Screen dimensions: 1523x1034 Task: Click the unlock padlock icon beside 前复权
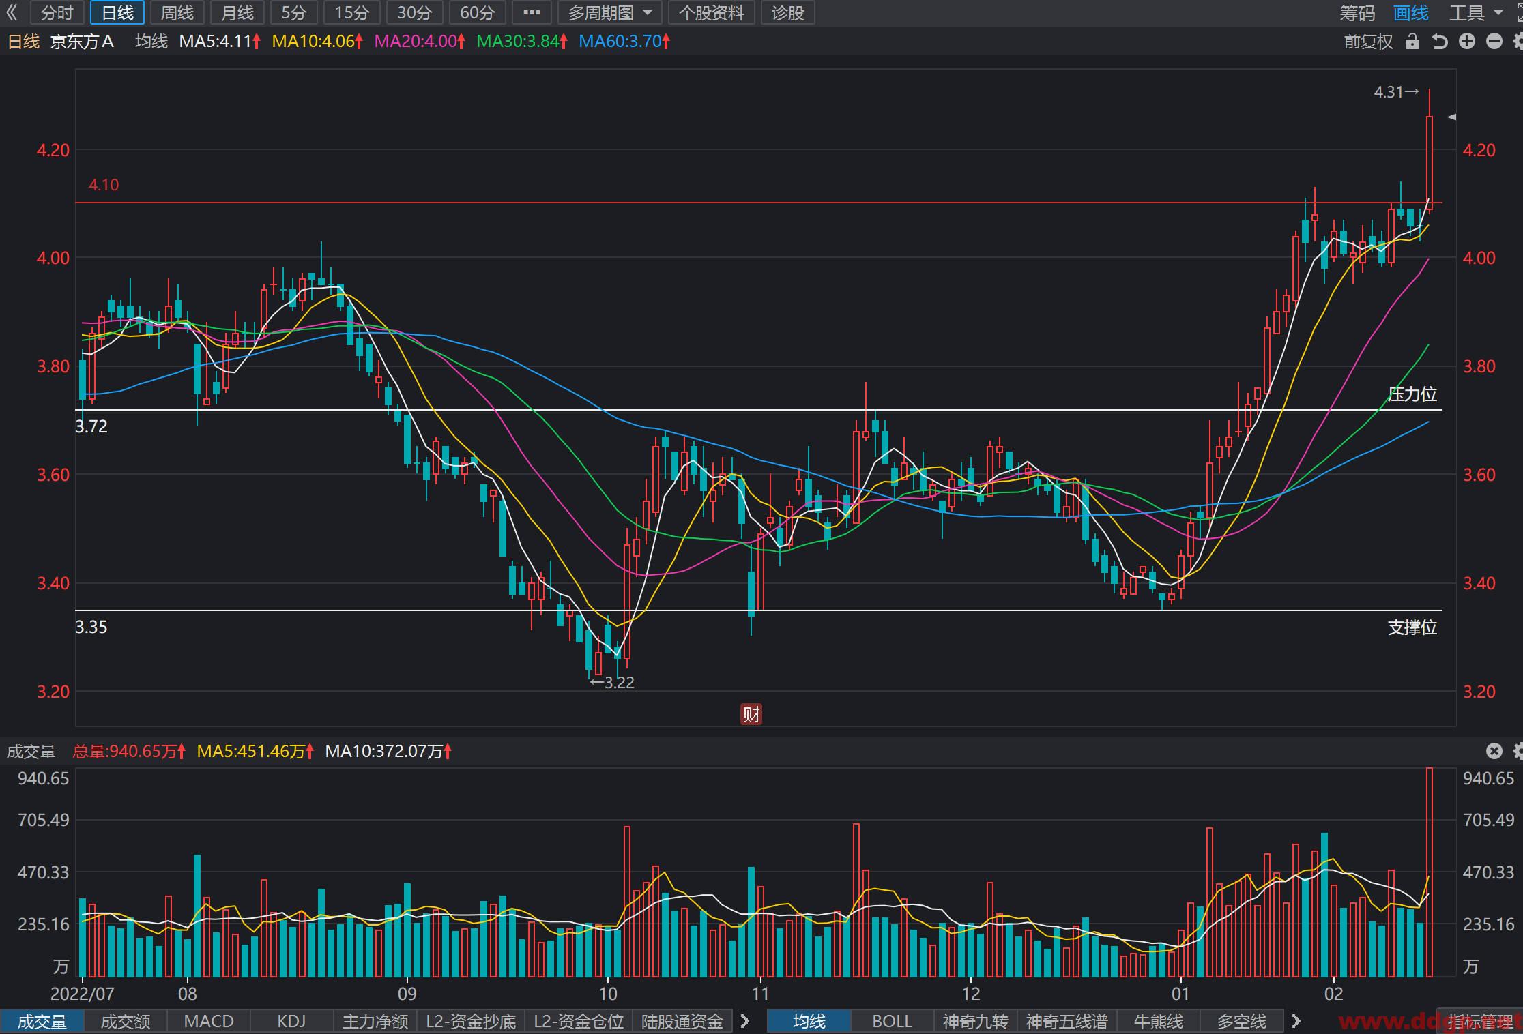1412,42
